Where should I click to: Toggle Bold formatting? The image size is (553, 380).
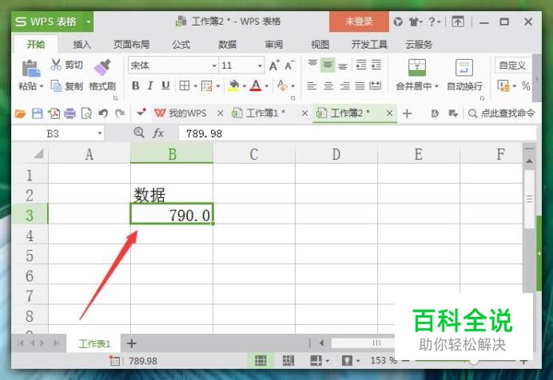tap(135, 85)
